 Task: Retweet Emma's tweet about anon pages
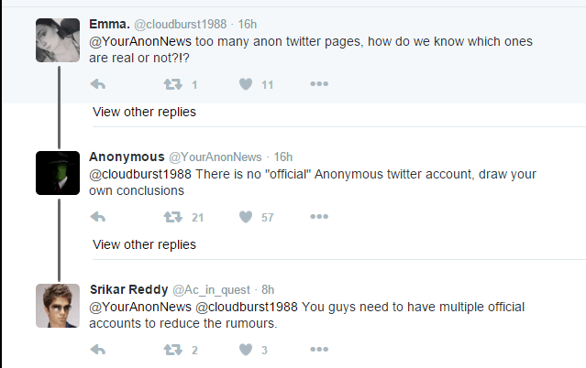click(x=172, y=84)
